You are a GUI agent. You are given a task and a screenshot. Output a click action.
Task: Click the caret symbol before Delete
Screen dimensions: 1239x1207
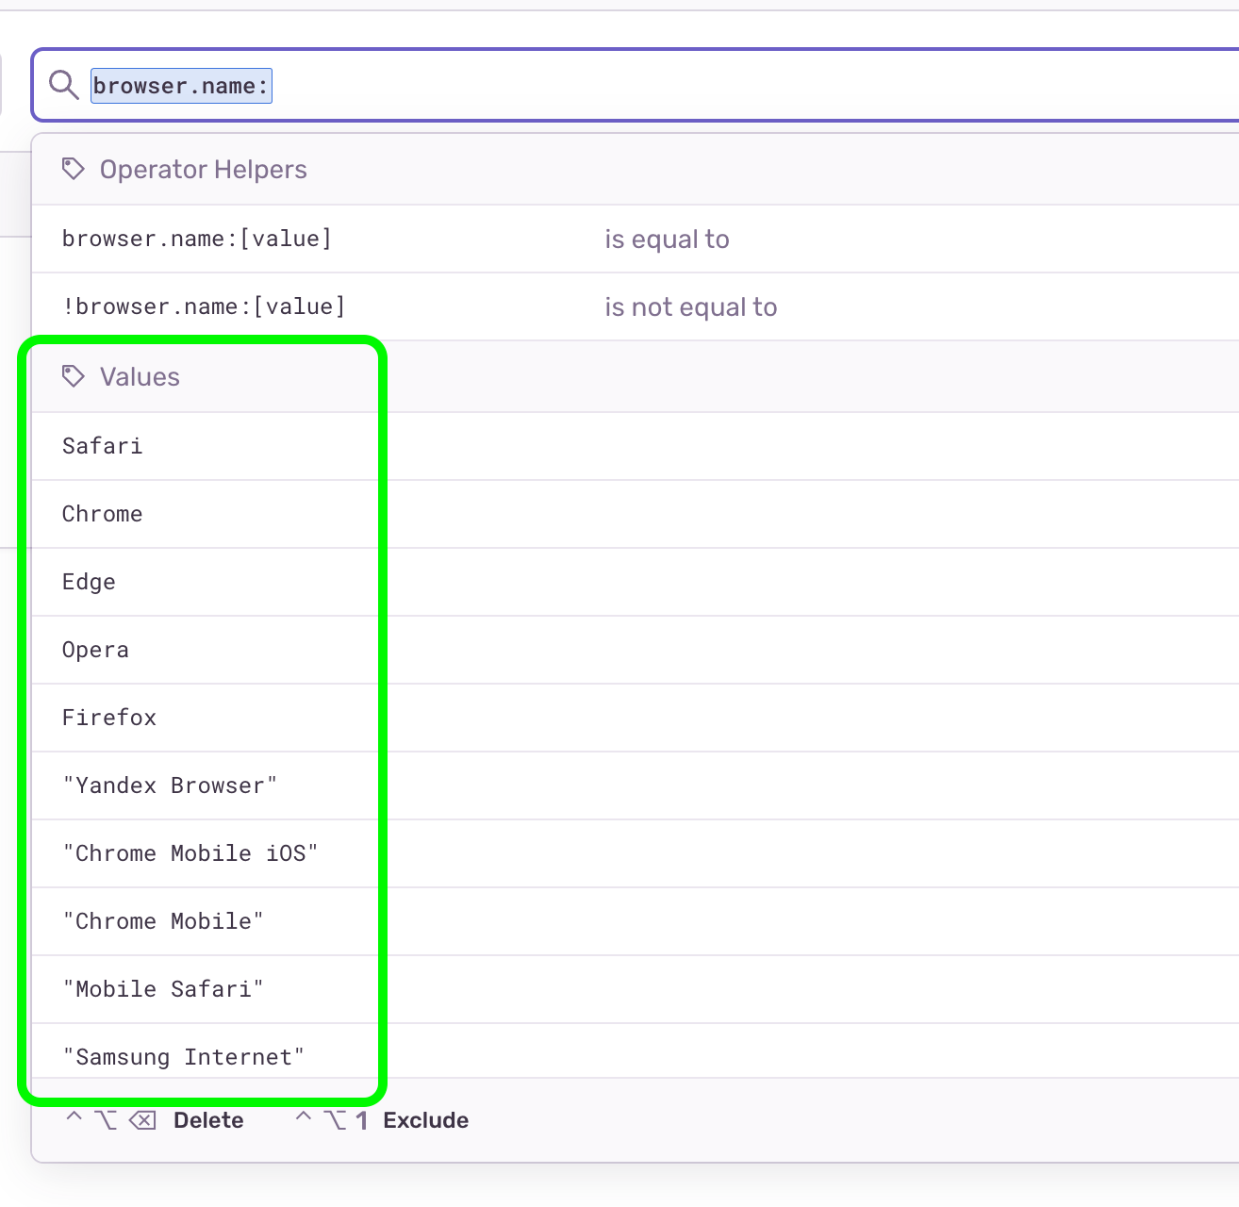[x=74, y=1119]
